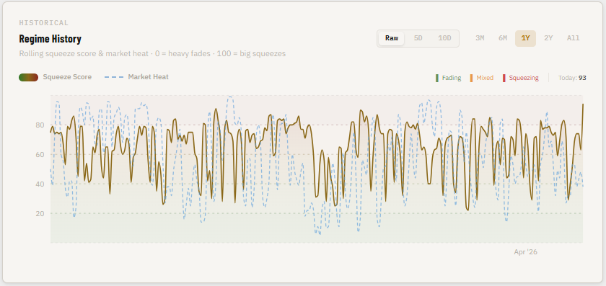Set time range to 2Y
606x286 pixels.
click(x=548, y=38)
